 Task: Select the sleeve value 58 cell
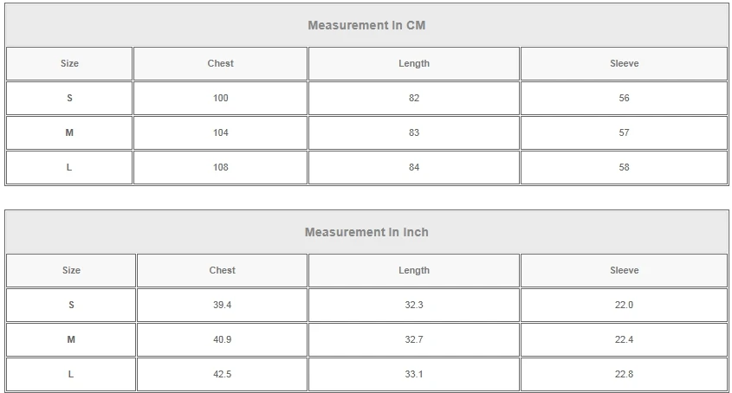(624, 168)
